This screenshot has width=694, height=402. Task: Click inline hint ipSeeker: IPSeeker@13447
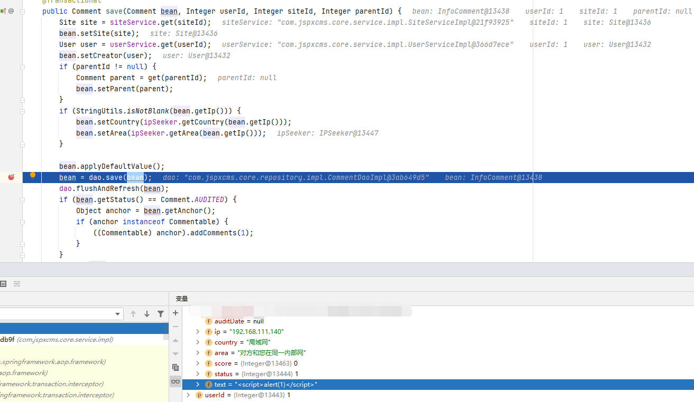tap(328, 133)
